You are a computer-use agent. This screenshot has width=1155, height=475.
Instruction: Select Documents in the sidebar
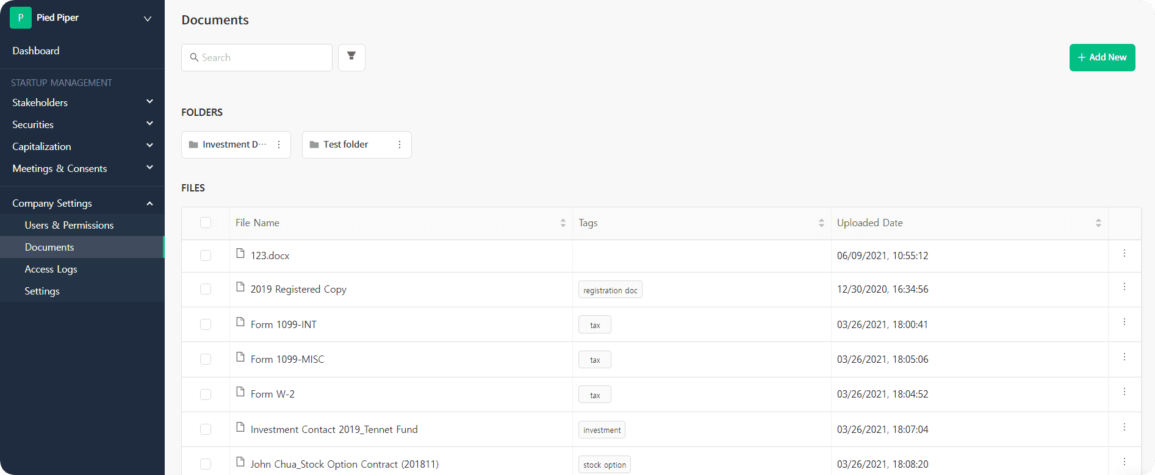[82, 247]
